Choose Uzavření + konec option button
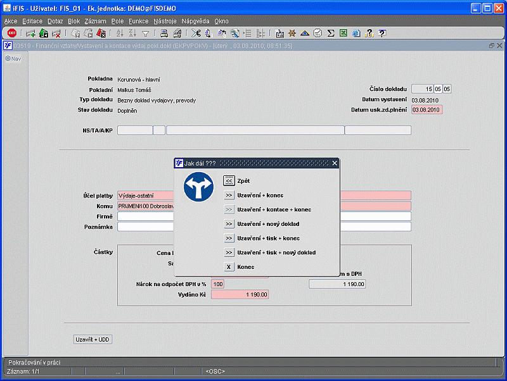The height and width of the screenshot is (381, 507). pos(229,195)
